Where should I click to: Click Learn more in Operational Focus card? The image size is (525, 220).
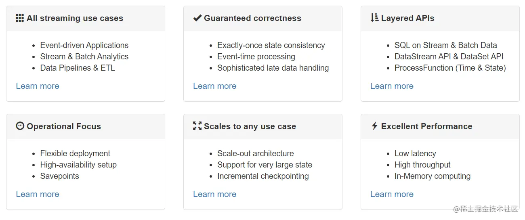click(x=38, y=194)
